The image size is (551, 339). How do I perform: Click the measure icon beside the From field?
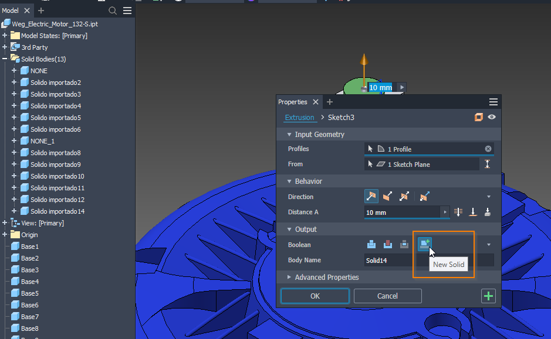(x=487, y=164)
